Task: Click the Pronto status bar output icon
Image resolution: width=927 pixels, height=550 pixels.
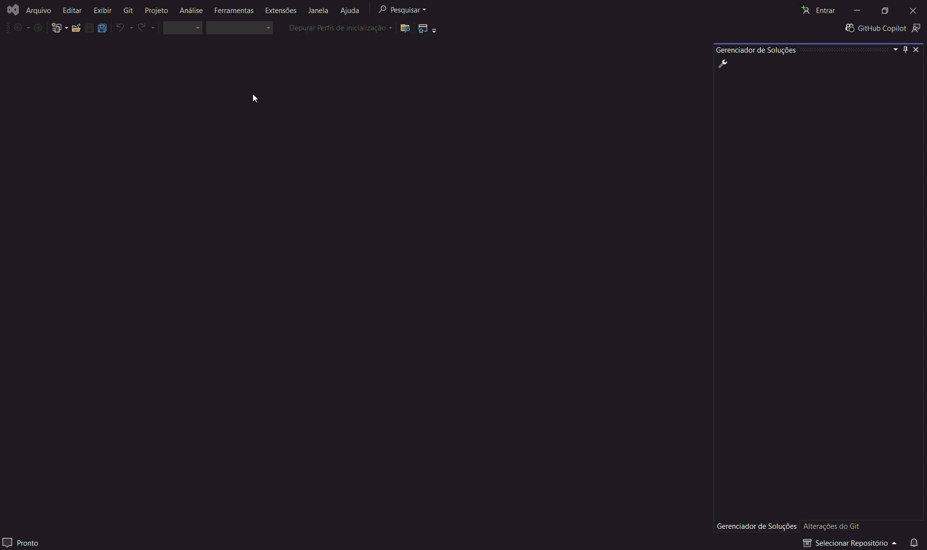Action: pyautogui.click(x=7, y=543)
